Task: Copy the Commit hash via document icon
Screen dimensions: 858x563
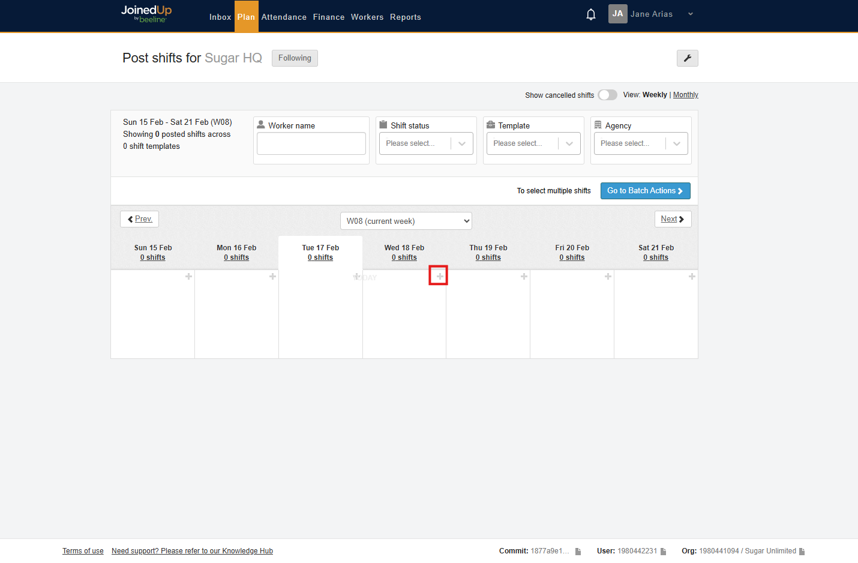Action: tap(578, 552)
